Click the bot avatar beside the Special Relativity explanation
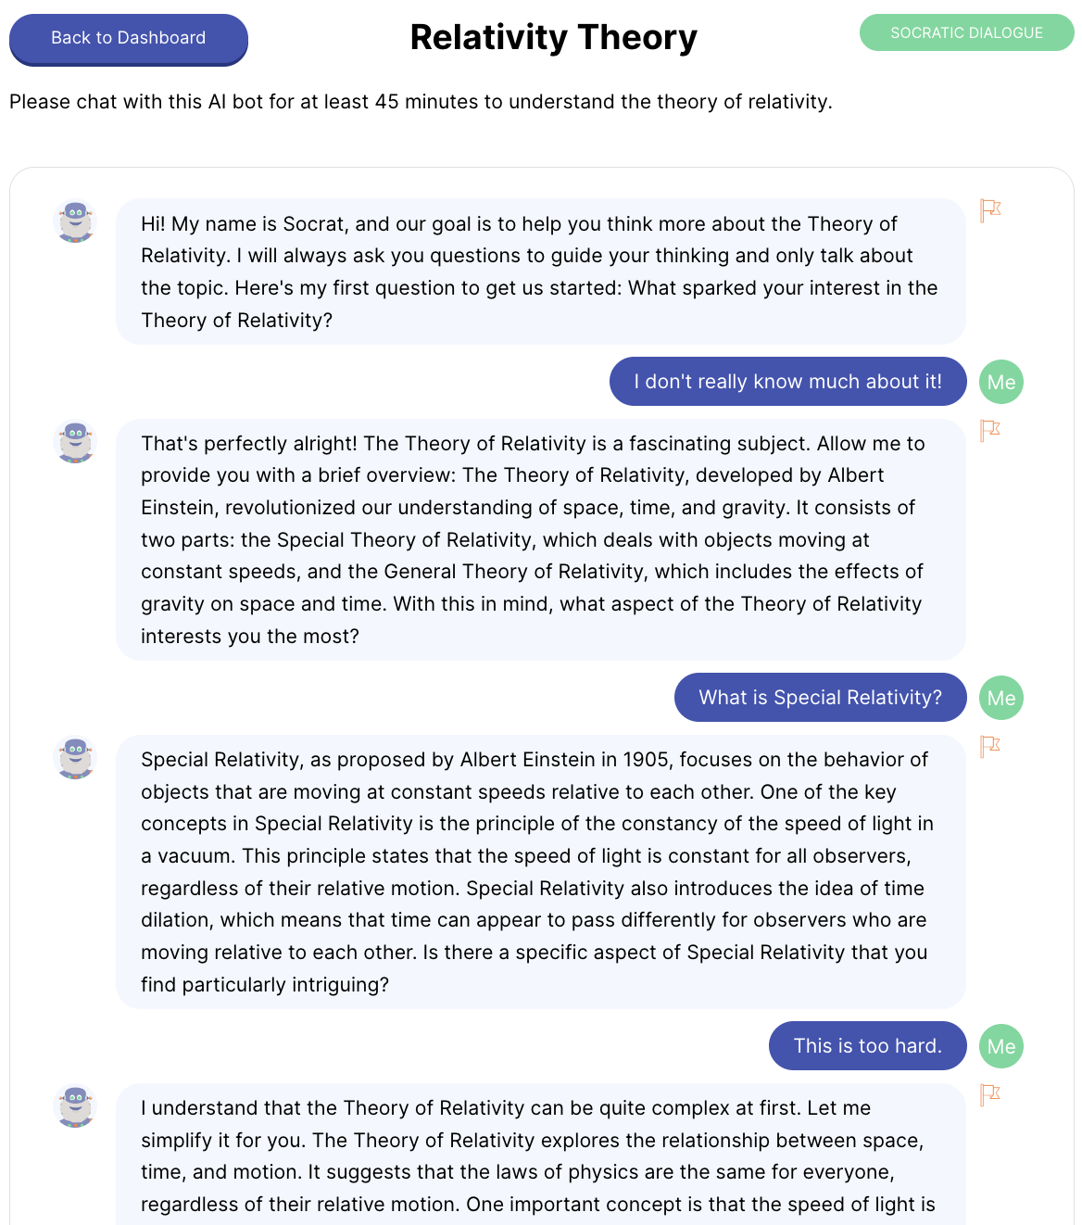This screenshot has width=1082, height=1225. [x=76, y=758]
